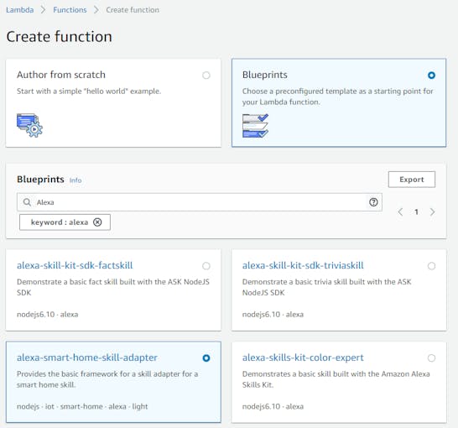
Task: Click the Blueprints checklist illustration icon
Action: pos(255,126)
